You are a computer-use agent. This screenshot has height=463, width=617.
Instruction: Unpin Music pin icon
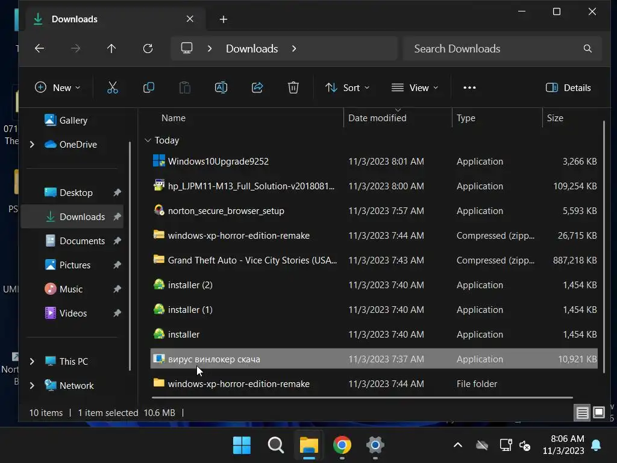(117, 289)
